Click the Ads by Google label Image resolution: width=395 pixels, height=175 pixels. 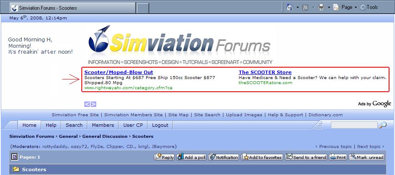pyautogui.click(x=375, y=104)
